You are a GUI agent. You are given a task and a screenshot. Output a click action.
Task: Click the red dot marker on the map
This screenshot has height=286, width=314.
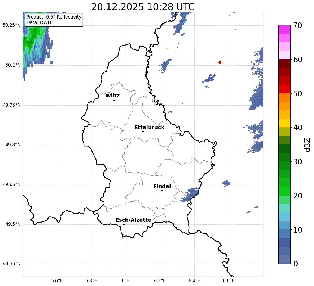[220, 63]
